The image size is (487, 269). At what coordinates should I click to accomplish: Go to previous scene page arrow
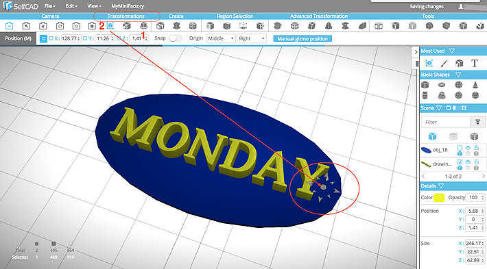click(x=423, y=176)
